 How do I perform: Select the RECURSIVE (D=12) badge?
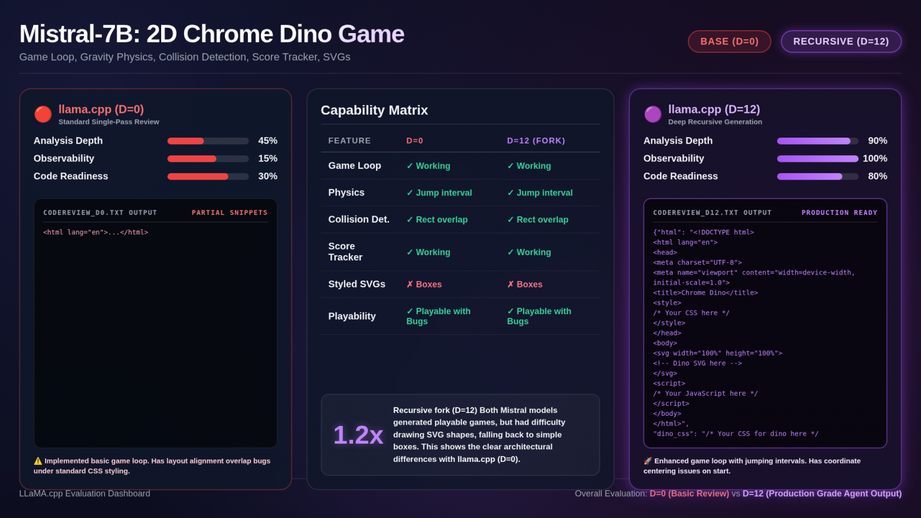841,41
